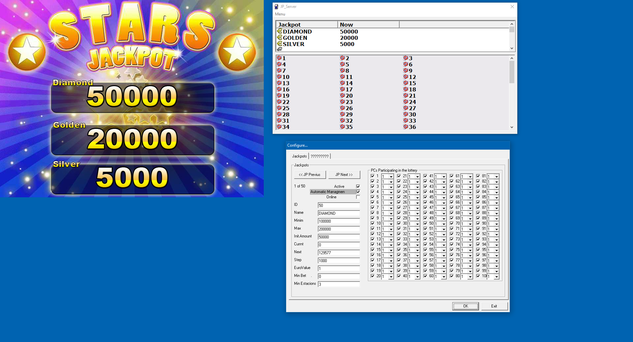Select the offline icon for station 1
This screenshot has width=633, height=342.
coord(279,58)
